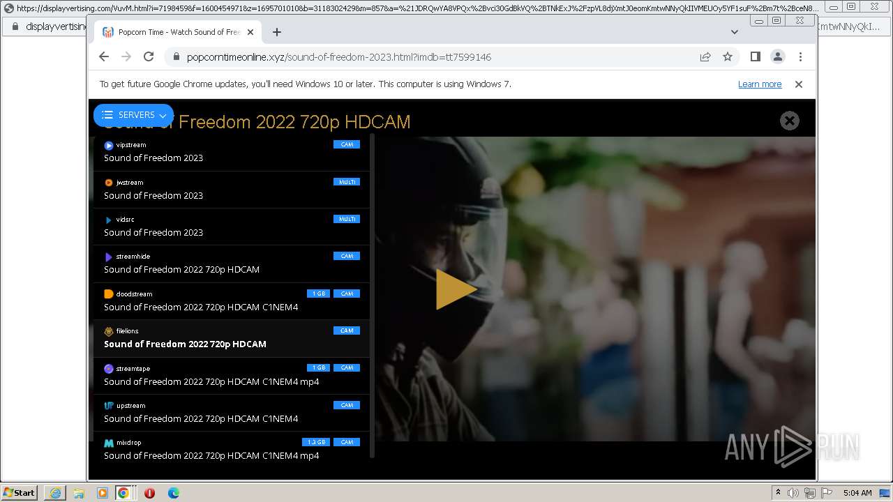Select streamhide server entry
893x502 pixels.
tap(232, 264)
